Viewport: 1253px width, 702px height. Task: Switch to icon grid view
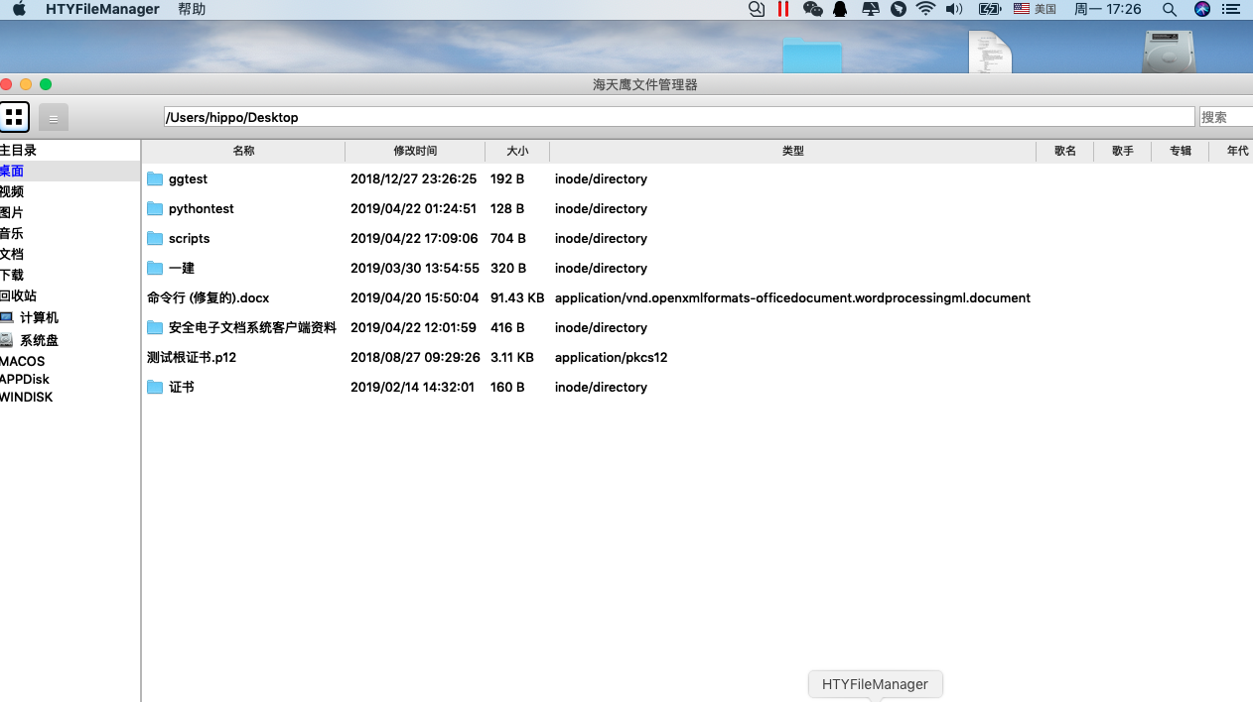tap(15, 116)
